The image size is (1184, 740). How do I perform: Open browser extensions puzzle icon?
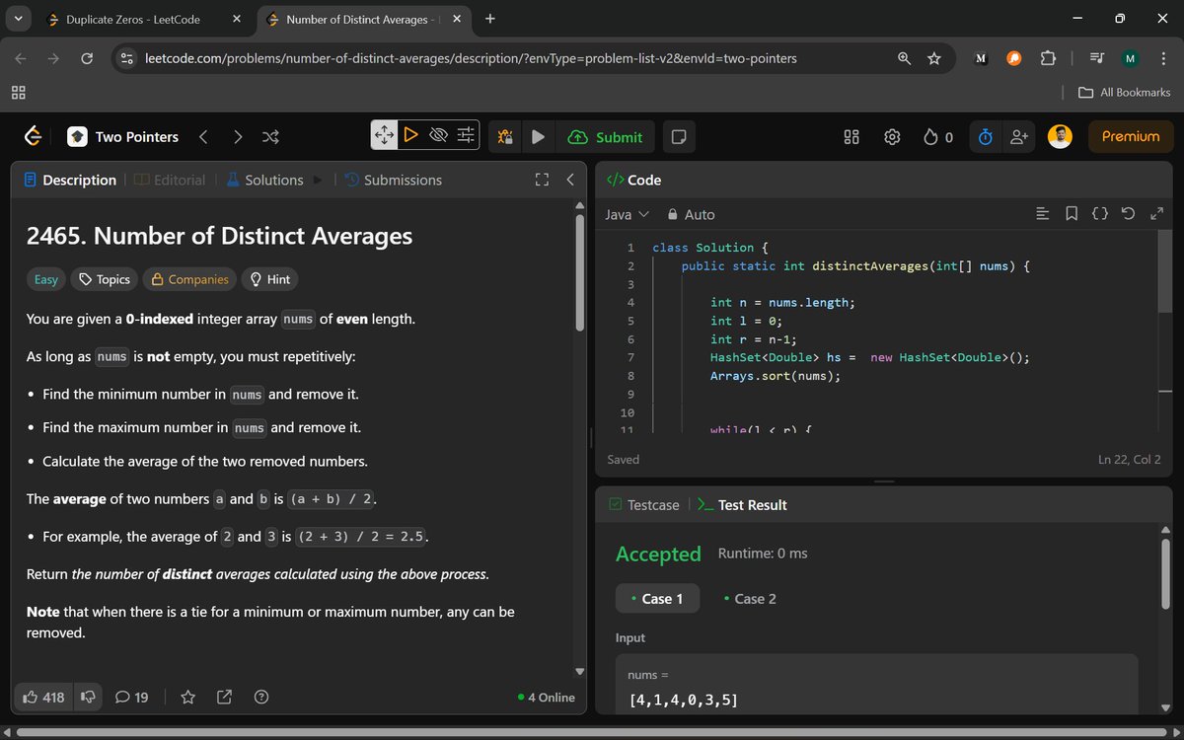(1048, 58)
